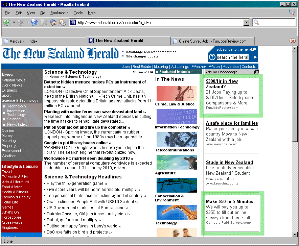Open the Tools menu
Screen dimensions: 299x246
pos(78,13)
